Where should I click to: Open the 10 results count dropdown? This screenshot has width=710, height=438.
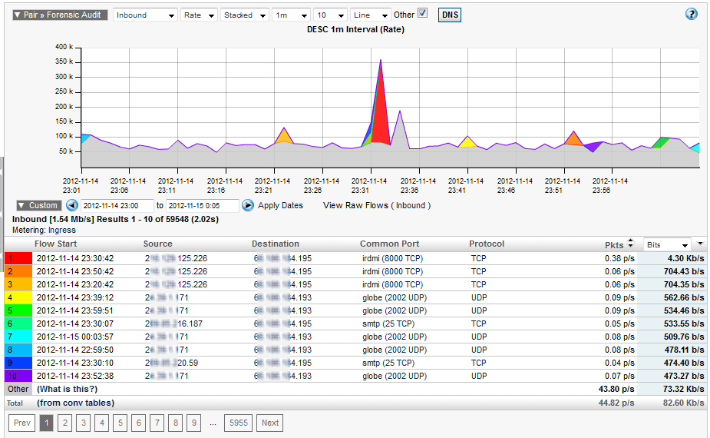point(330,15)
